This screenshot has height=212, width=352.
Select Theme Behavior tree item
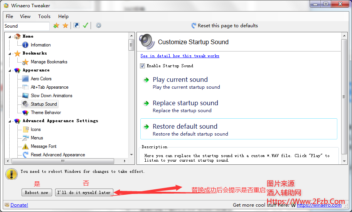[x=46, y=113]
